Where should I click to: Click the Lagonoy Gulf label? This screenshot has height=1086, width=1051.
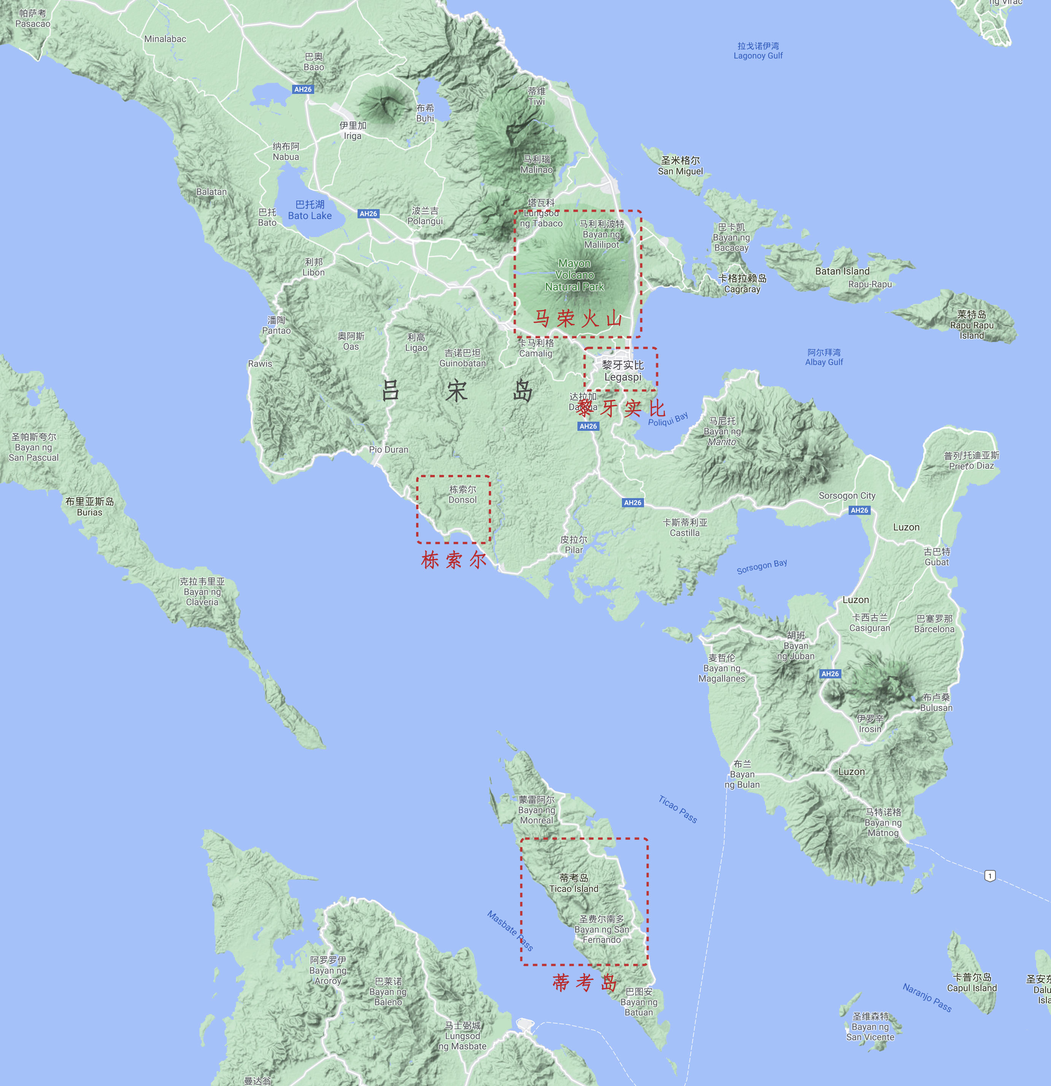tap(758, 51)
